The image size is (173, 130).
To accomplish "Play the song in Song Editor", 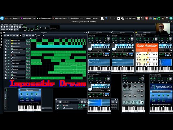I will click(x=5, y=35).
